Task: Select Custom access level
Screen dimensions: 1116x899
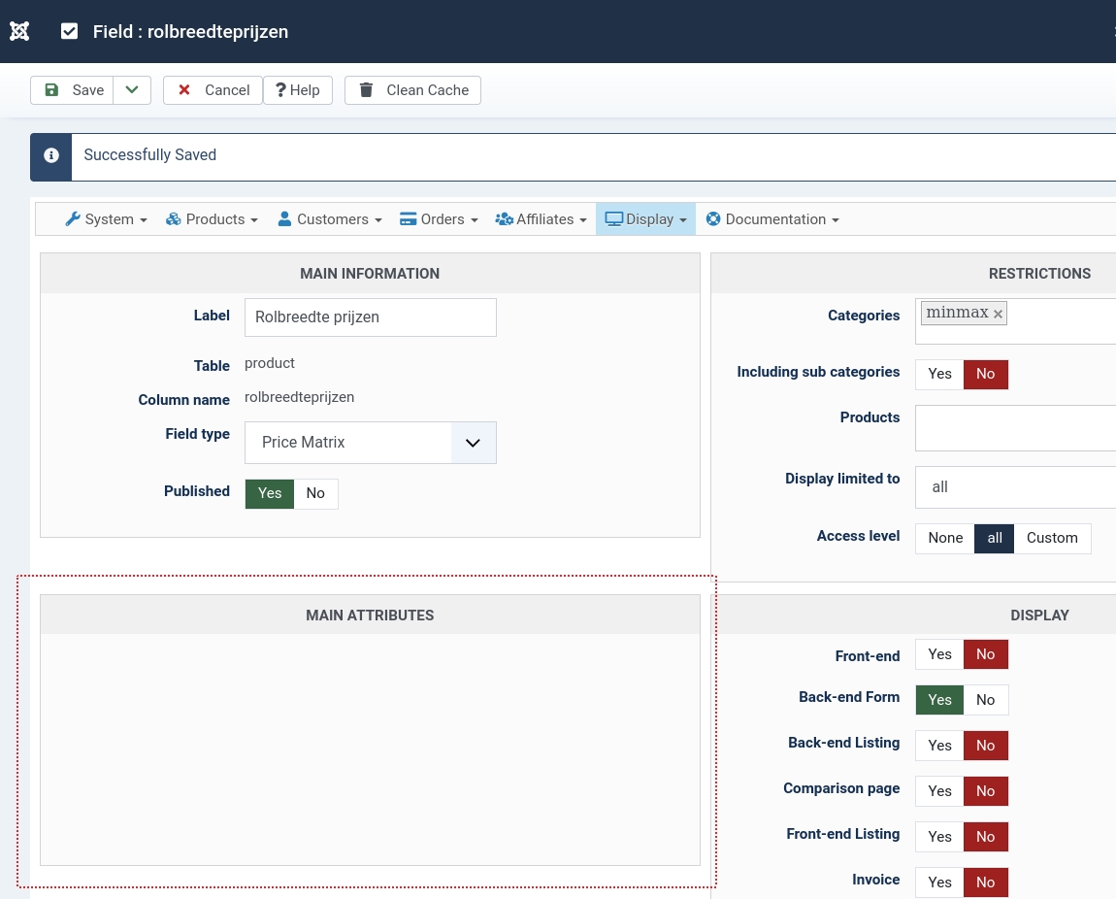Action: [x=1052, y=538]
